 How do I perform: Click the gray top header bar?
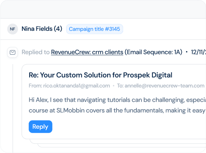[103, 9]
